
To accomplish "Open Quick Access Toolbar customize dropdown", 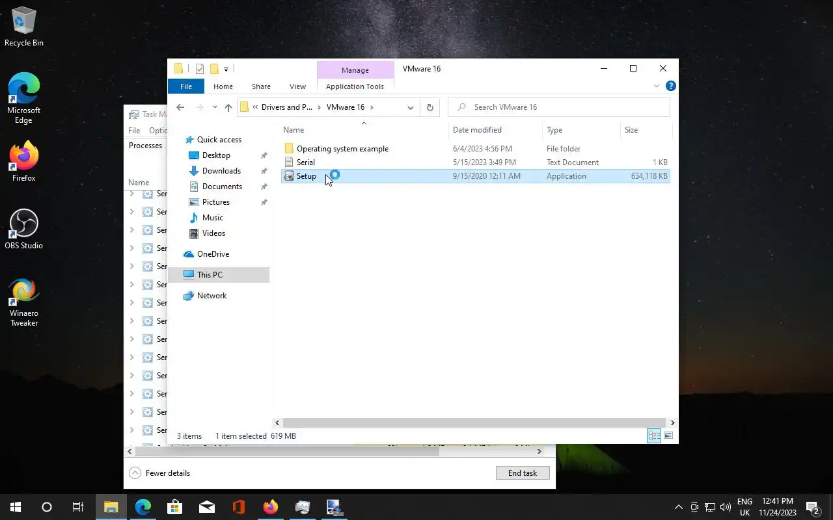I will coord(226,69).
